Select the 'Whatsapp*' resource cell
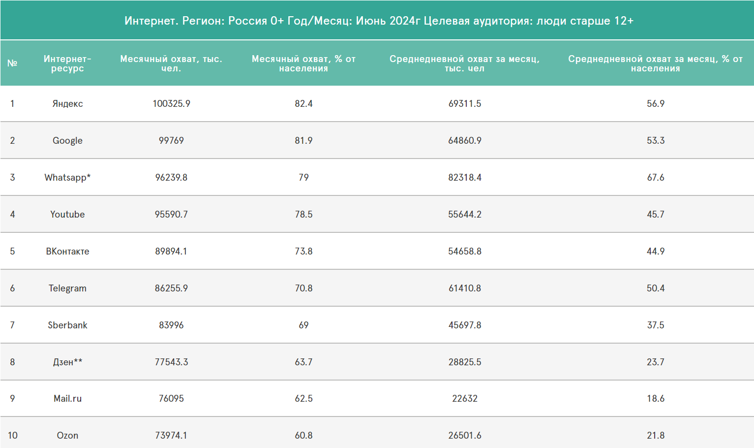Image resolution: width=754 pixels, height=448 pixels. tap(67, 177)
